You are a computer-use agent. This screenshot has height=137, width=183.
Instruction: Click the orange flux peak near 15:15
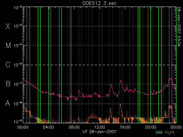point(120,104)
